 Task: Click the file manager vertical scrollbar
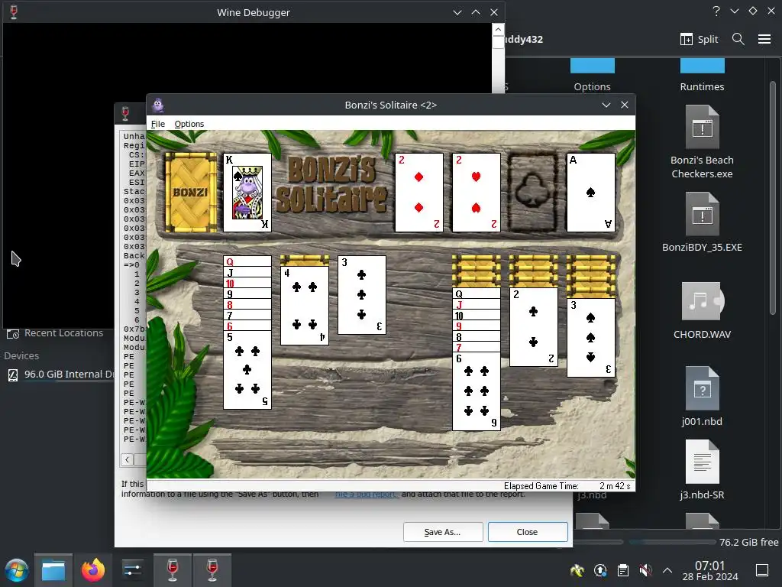pyautogui.click(x=773, y=197)
